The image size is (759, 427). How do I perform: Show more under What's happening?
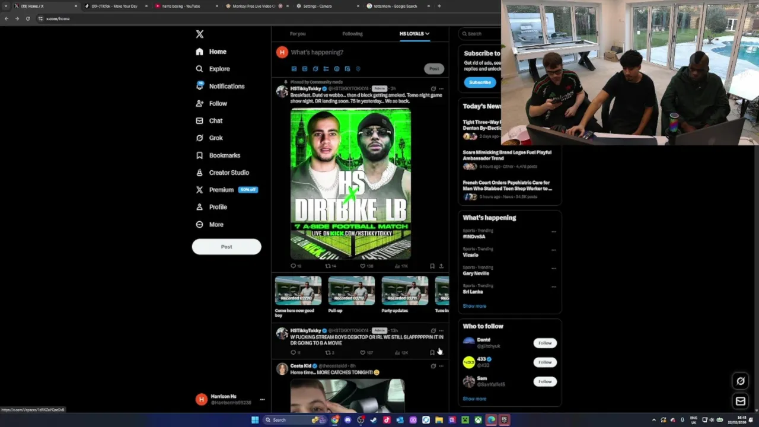pyautogui.click(x=474, y=306)
